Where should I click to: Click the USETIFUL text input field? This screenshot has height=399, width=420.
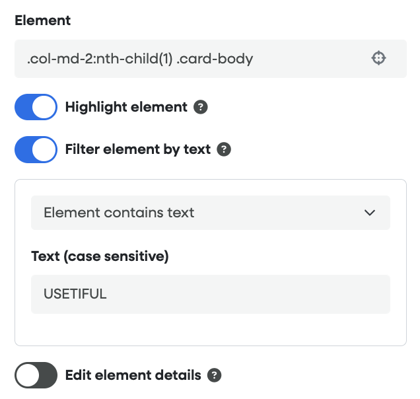(x=210, y=294)
